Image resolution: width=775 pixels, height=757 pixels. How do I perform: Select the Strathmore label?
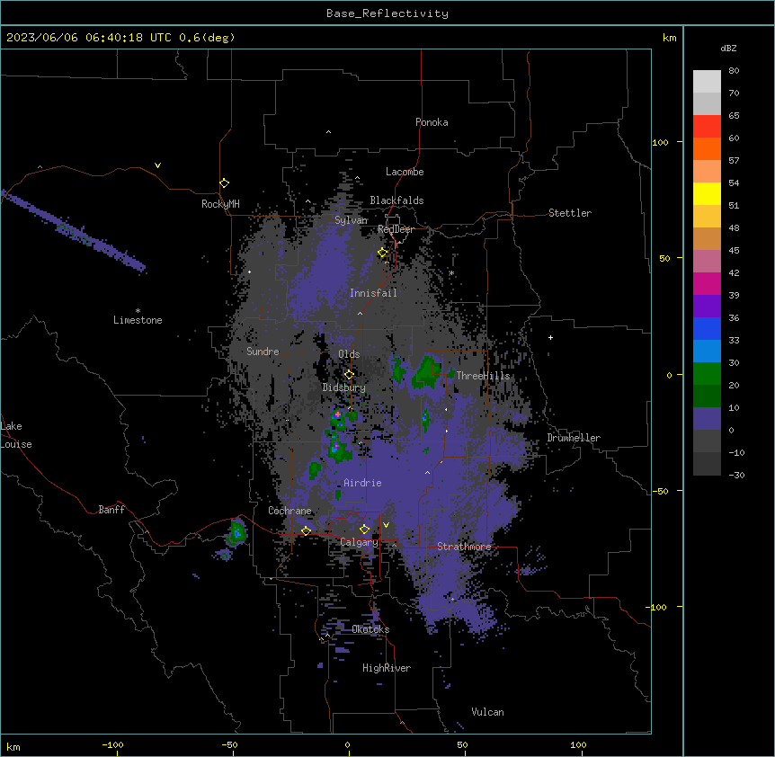click(x=464, y=547)
